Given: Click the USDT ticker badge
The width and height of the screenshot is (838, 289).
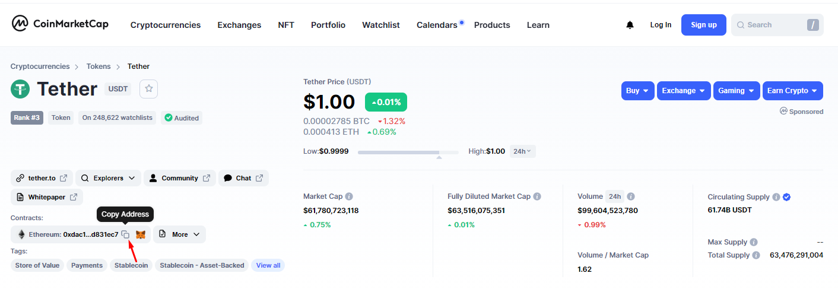Looking at the screenshot, I should (118, 89).
